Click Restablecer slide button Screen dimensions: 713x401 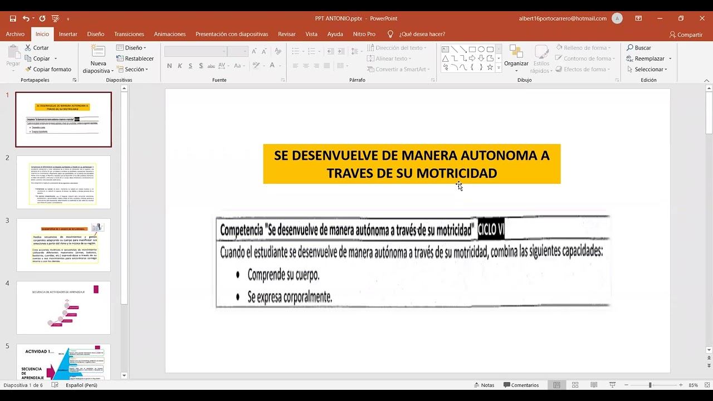(x=135, y=58)
